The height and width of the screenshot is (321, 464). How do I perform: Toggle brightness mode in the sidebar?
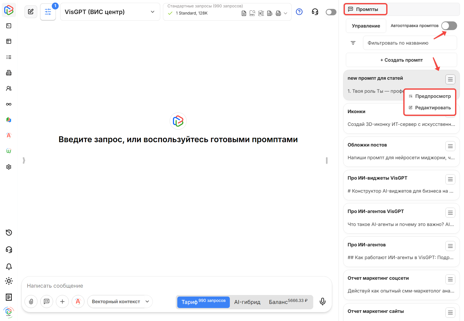[x=9, y=281]
